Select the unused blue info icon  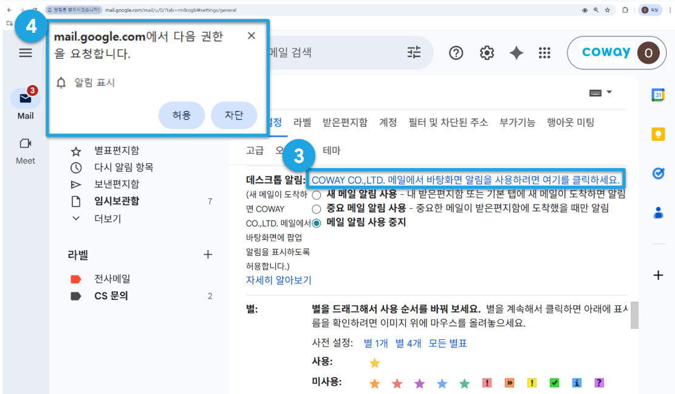(577, 383)
